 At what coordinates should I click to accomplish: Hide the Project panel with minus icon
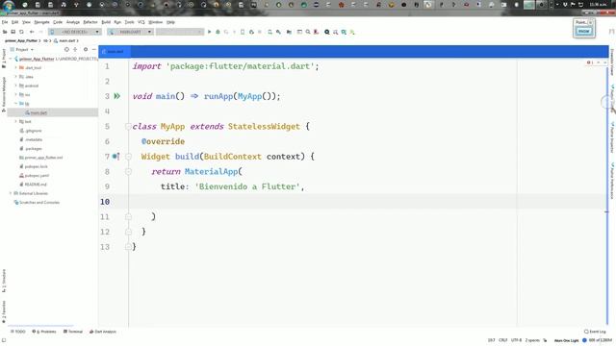pyautogui.click(x=94, y=49)
